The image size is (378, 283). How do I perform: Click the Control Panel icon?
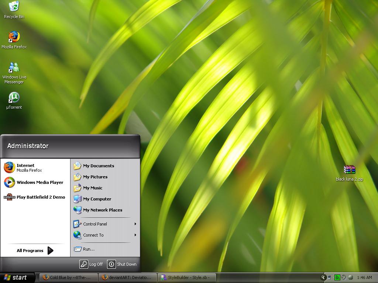(77, 224)
